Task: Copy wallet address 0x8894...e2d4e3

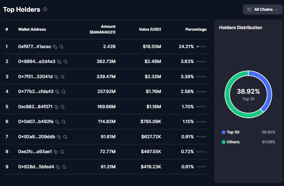Action: [x=59, y=62]
